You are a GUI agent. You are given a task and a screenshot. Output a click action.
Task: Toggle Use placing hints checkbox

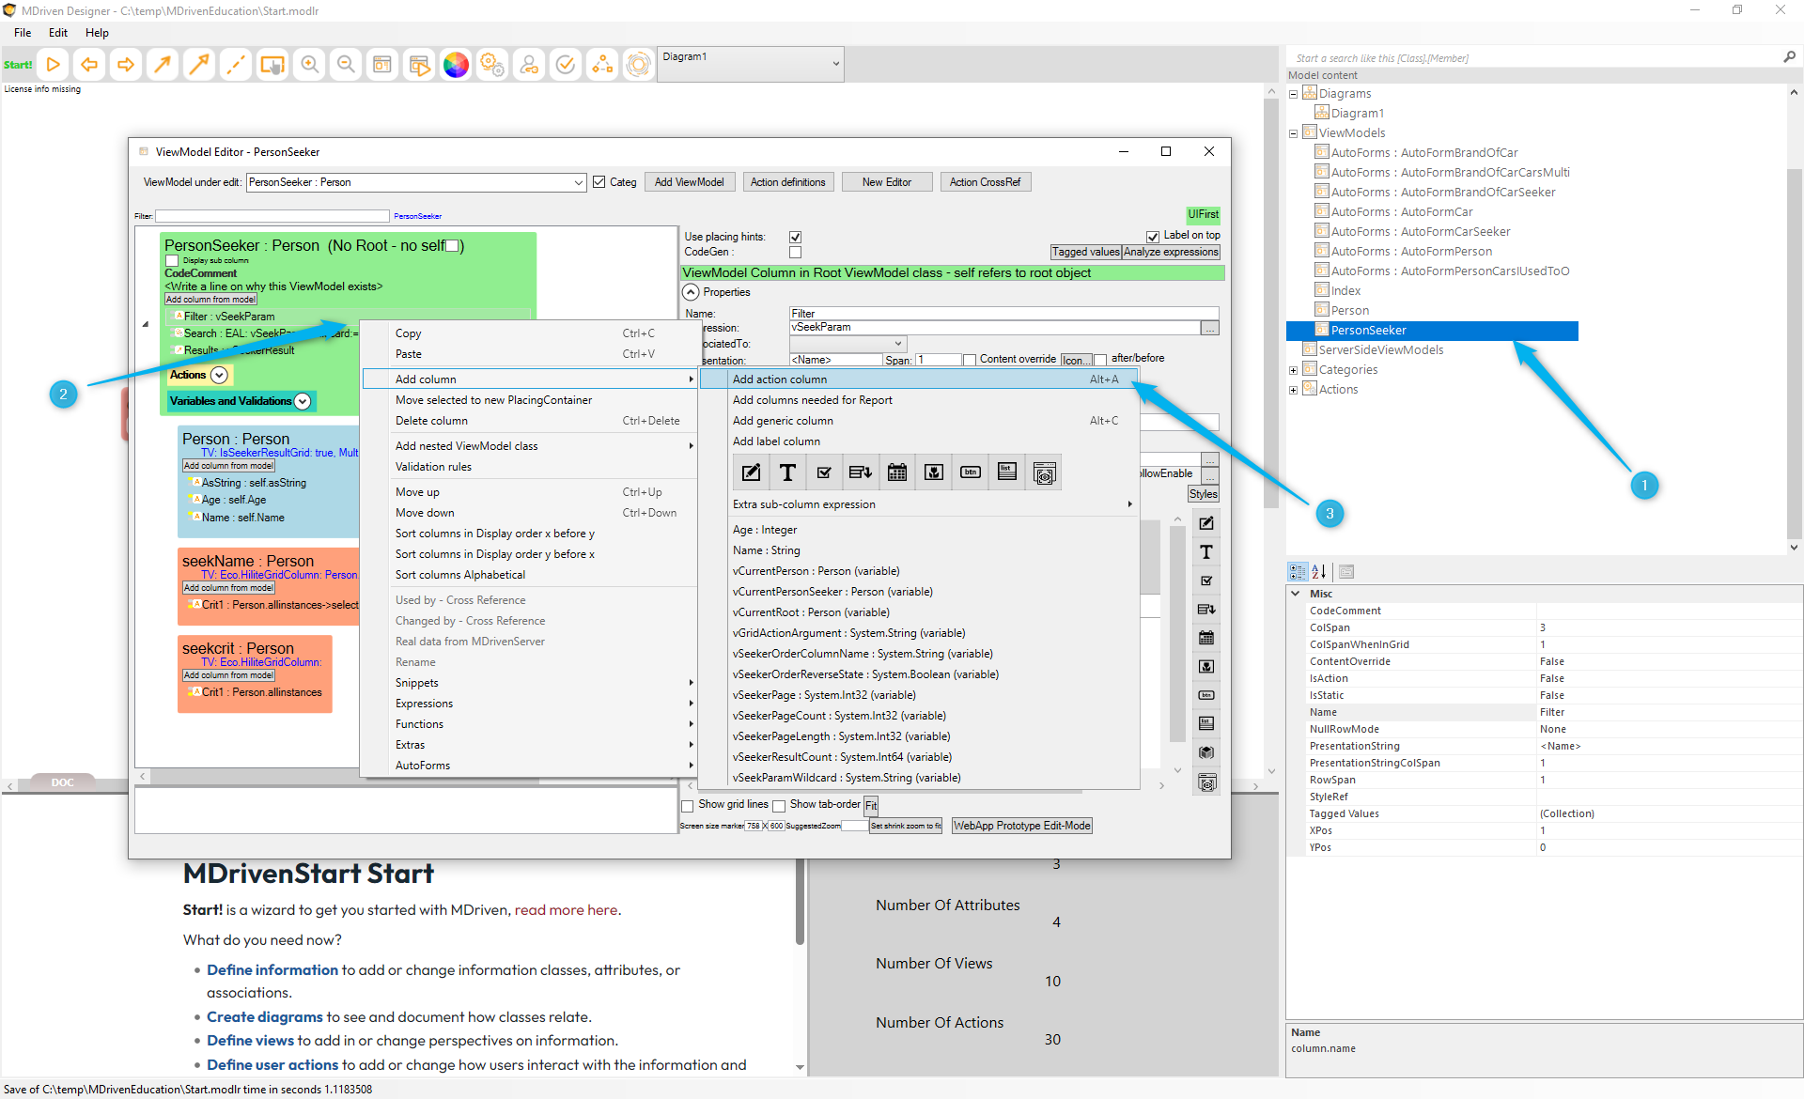[796, 237]
